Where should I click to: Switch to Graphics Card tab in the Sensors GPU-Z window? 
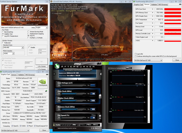(138, 5)
